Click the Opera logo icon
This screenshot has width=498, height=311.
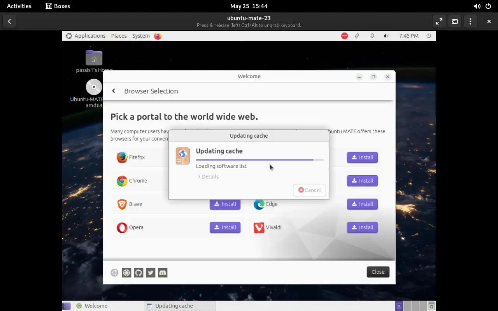[x=122, y=227]
